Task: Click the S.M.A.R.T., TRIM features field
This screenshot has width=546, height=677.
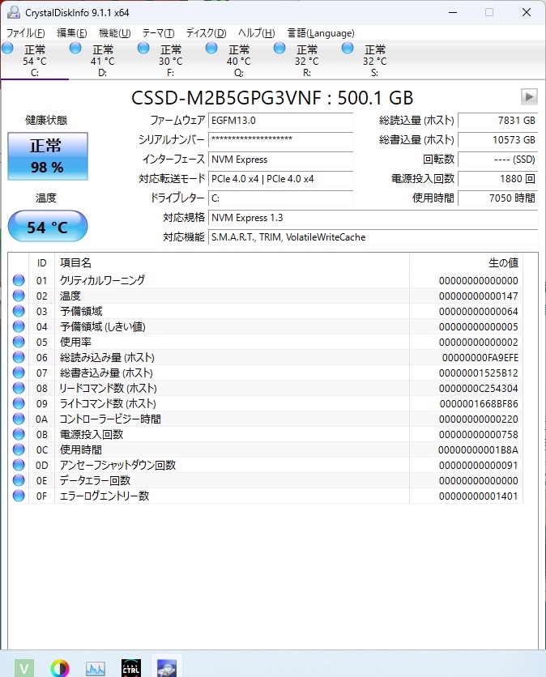Action: click(x=373, y=237)
